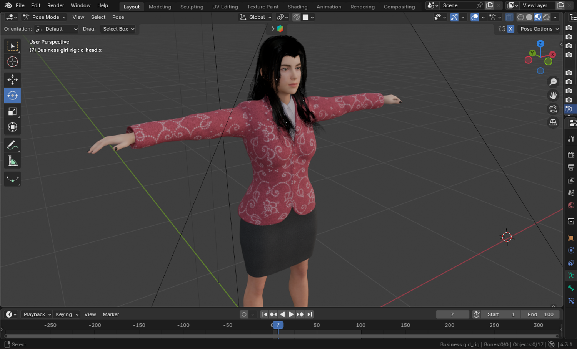Screen dimensions: 577x349
Task: Open the Drag Select Box dropdown
Action: tap(118, 29)
